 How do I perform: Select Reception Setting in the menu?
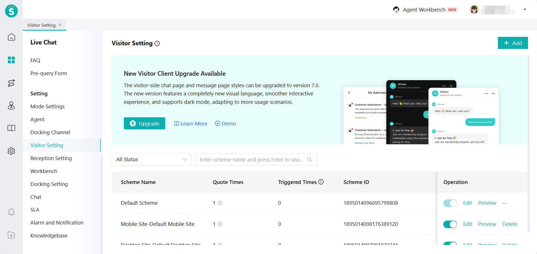point(51,158)
